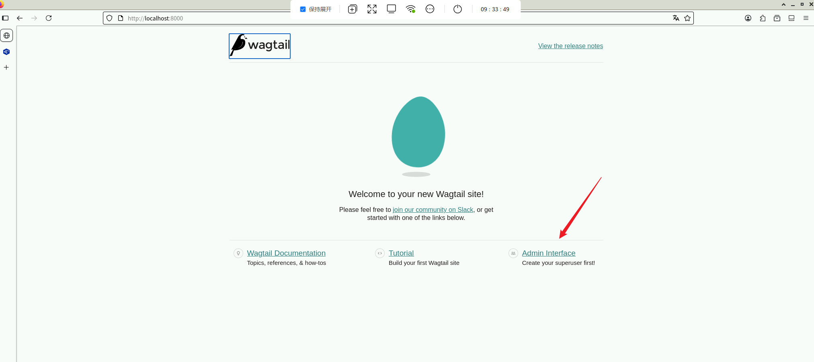Open the Extensions puzzle icon
Screen dimensions: 814x362
pos(763,18)
